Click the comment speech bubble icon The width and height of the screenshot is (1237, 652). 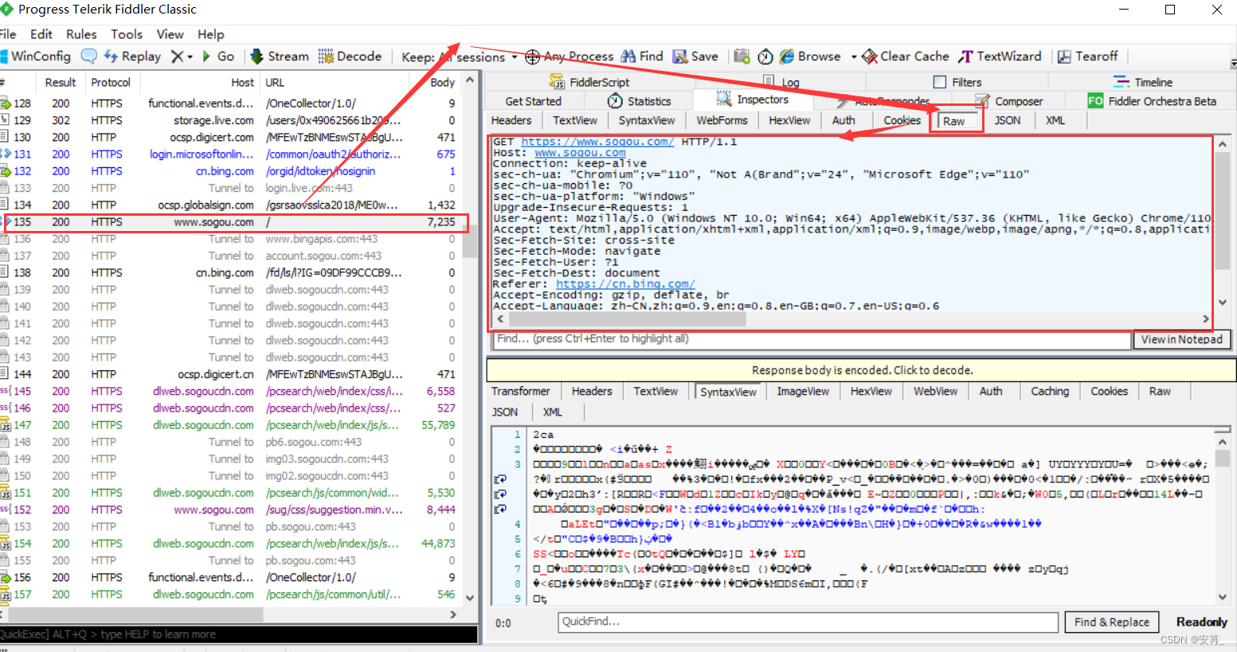89,57
